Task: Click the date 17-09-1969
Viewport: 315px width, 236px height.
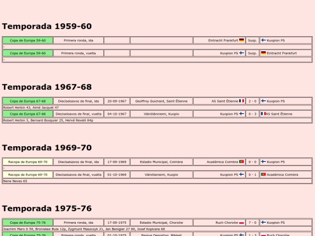Action: click(x=117, y=162)
